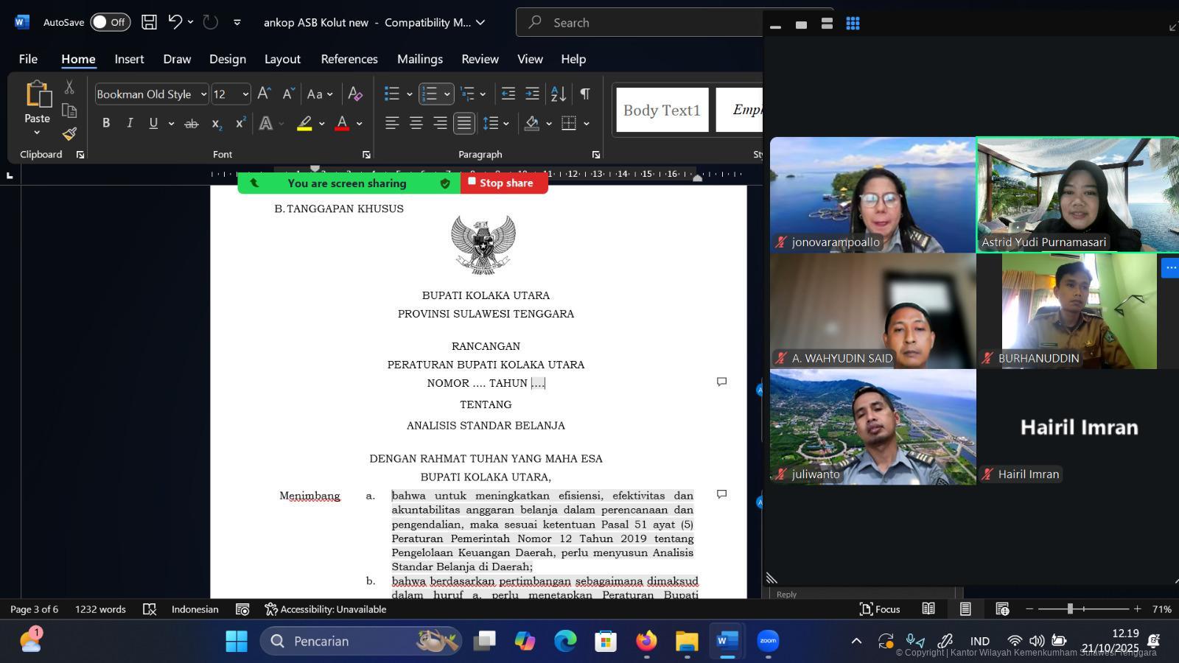1179x663 pixels.
Task: Apply bullet list formatting
Action: click(392, 94)
